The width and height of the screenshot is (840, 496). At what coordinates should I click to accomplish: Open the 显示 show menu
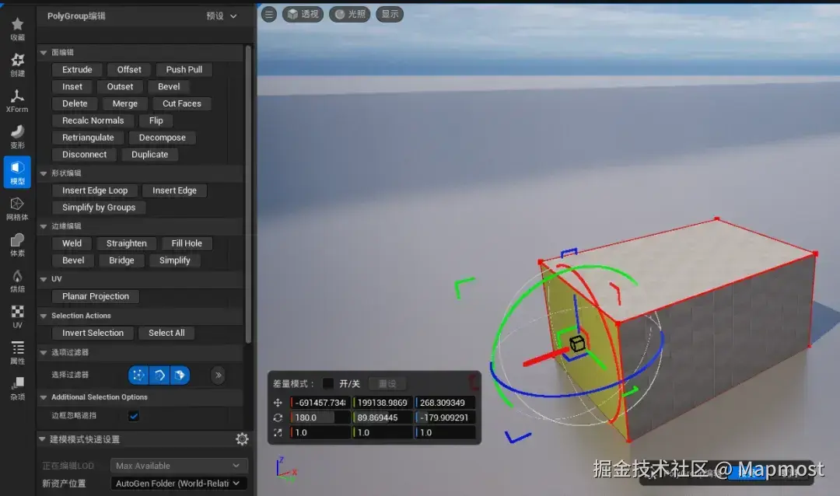pyautogui.click(x=390, y=15)
